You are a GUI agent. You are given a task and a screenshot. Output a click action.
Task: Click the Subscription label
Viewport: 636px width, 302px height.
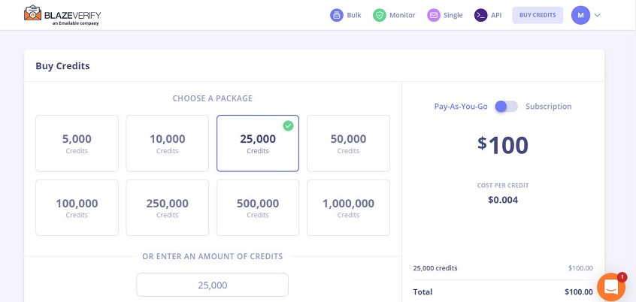pyautogui.click(x=548, y=107)
